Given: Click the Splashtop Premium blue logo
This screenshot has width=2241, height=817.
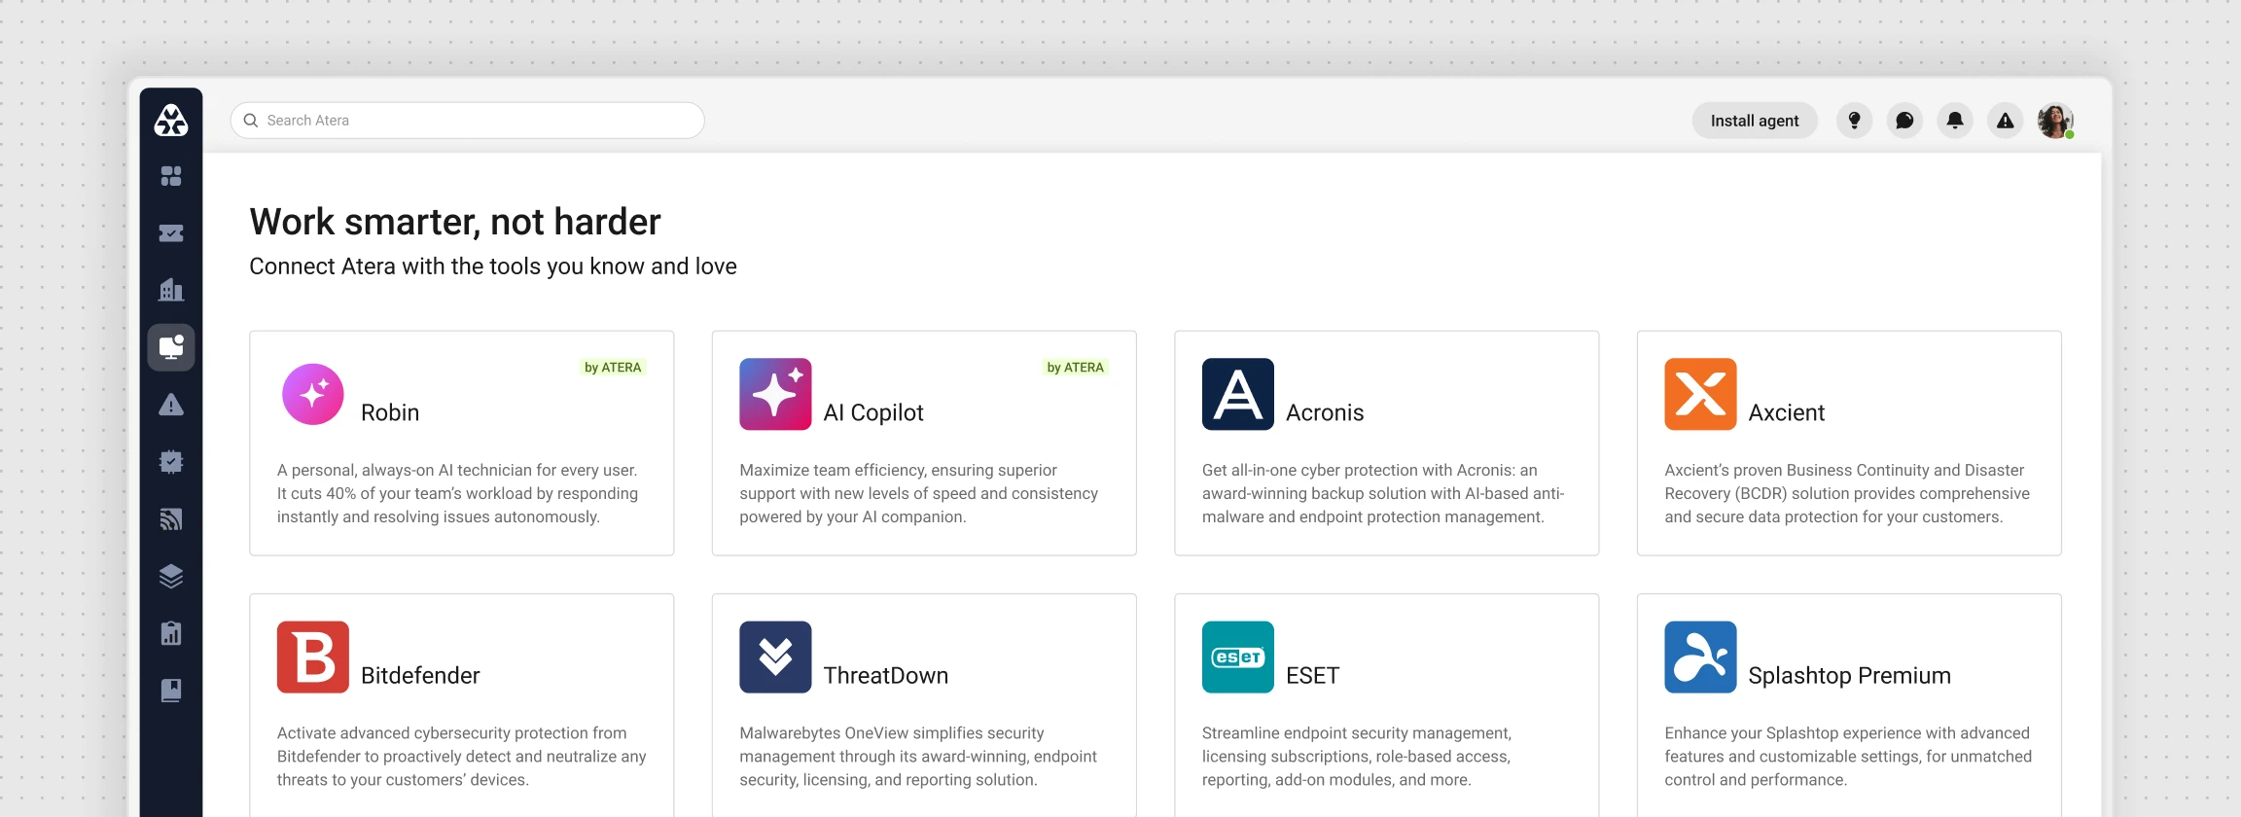Looking at the screenshot, I should 1700,657.
